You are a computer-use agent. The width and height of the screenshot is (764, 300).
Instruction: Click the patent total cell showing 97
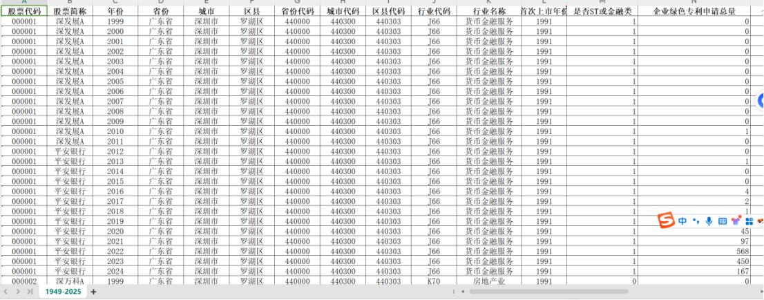pos(694,241)
